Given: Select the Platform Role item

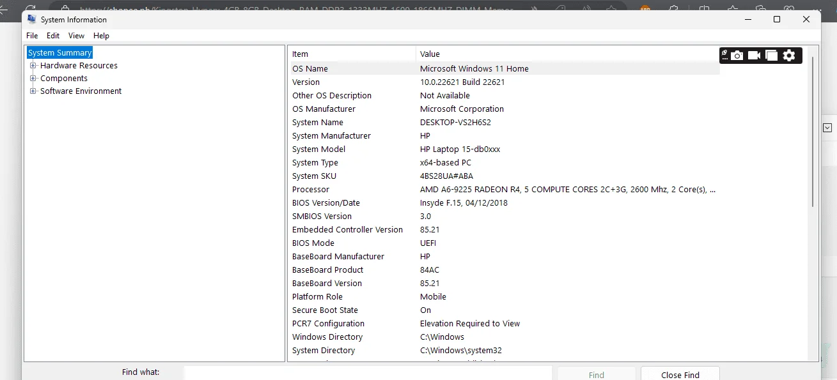Looking at the screenshot, I should [x=317, y=296].
